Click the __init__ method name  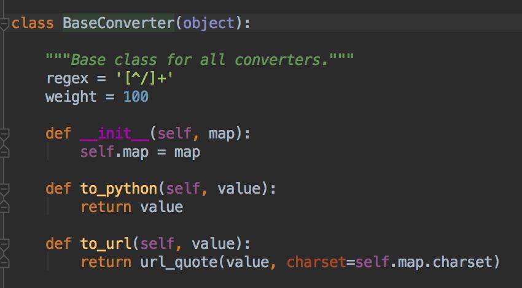click(114, 134)
